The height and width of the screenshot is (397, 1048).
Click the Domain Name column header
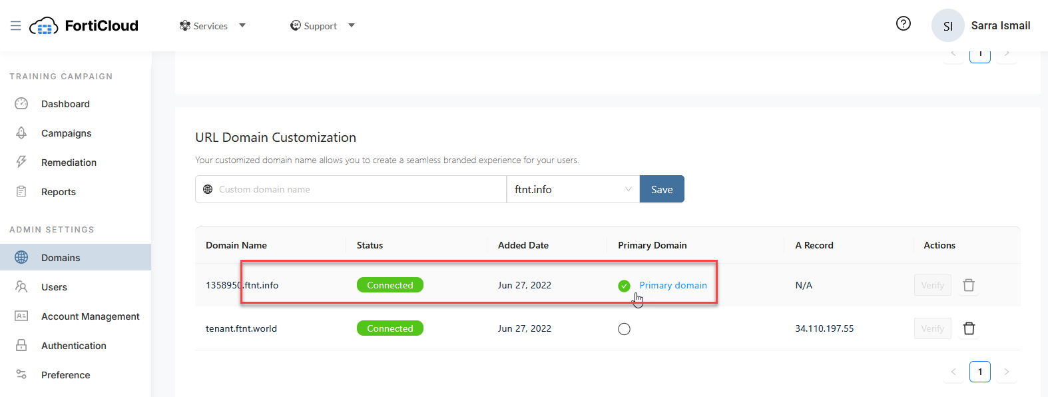(236, 245)
